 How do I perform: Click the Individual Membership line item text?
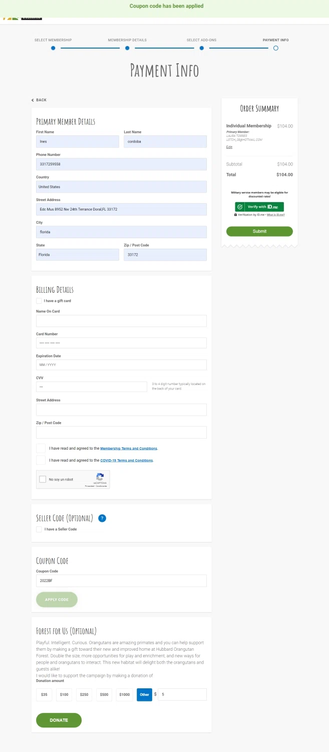(x=249, y=126)
